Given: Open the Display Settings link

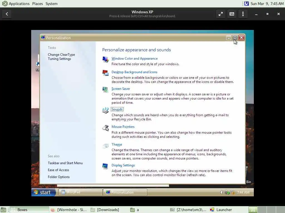Looking at the screenshot, I should tap(123, 165).
